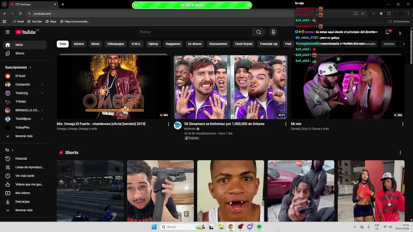The height and width of the screenshot is (232, 413).
Task: Open YoSoyPlex subscription channel
Action: click(x=25, y=127)
